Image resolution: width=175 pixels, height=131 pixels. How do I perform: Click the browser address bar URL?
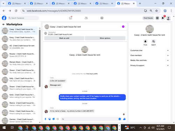(x=54, y=11)
